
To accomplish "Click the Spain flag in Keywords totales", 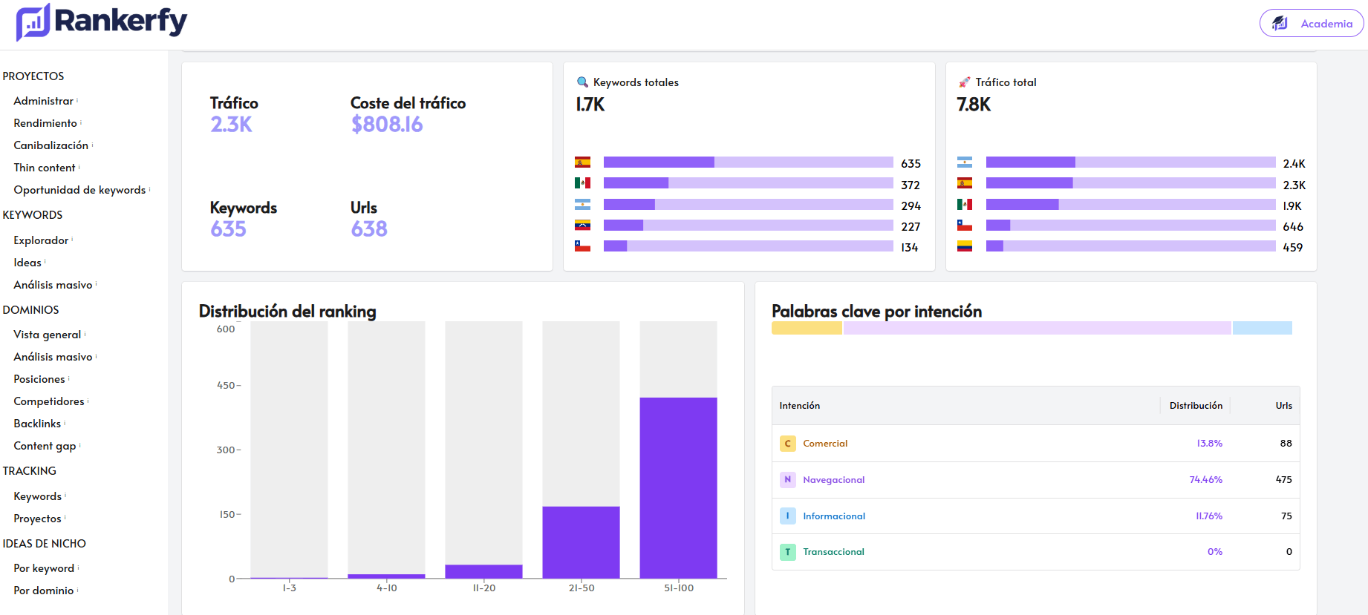I will click(582, 162).
